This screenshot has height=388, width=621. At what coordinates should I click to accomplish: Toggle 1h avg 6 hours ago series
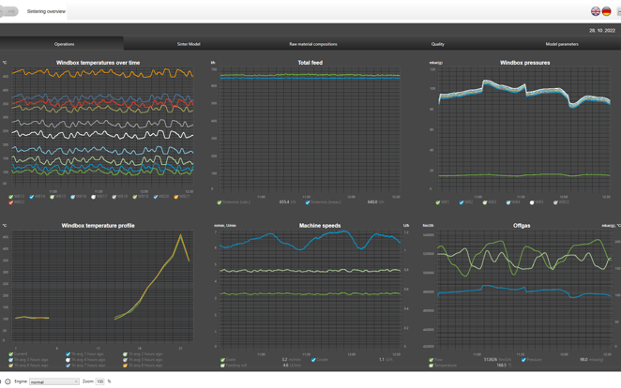(11, 366)
